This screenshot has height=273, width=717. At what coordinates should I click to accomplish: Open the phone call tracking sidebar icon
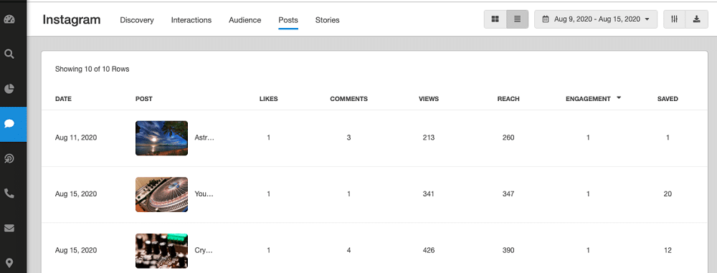click(x=9, y=193)
